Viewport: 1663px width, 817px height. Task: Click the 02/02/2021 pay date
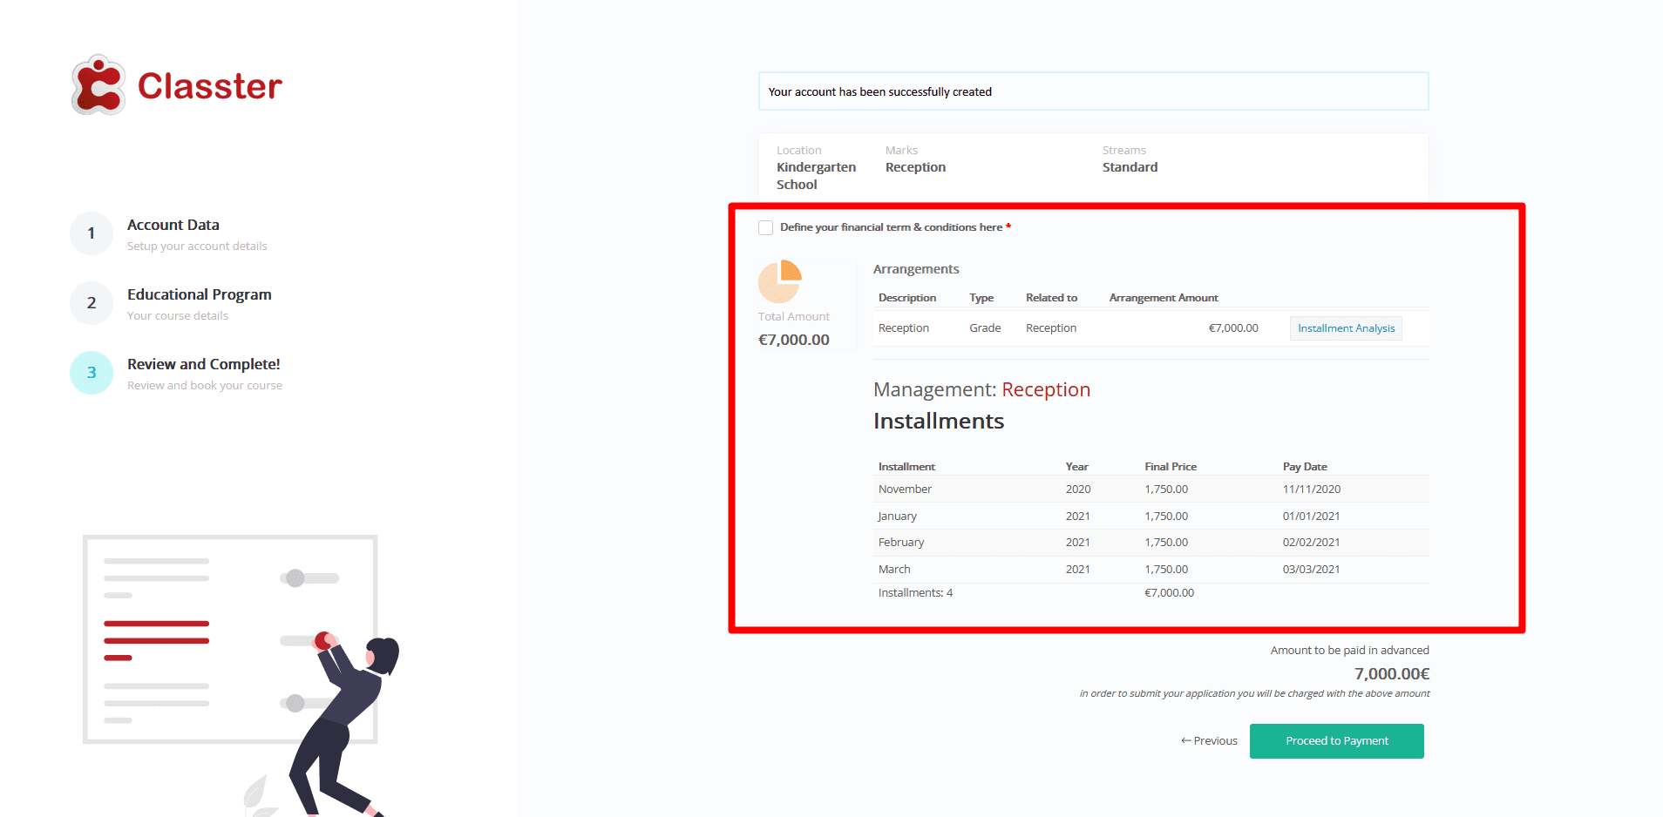1312,543
